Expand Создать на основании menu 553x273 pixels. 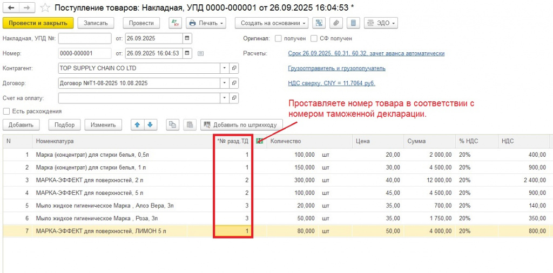click(x=272, y=23)
